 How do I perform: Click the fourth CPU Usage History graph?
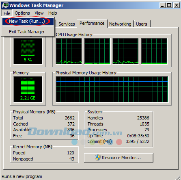coord(154,51)
